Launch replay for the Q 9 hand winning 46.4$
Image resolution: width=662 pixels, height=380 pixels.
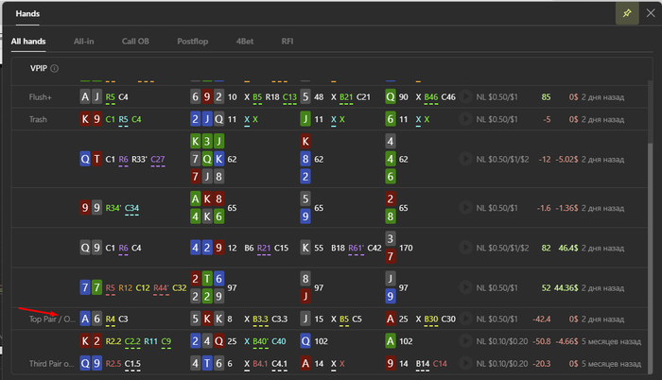pos(465,248)
